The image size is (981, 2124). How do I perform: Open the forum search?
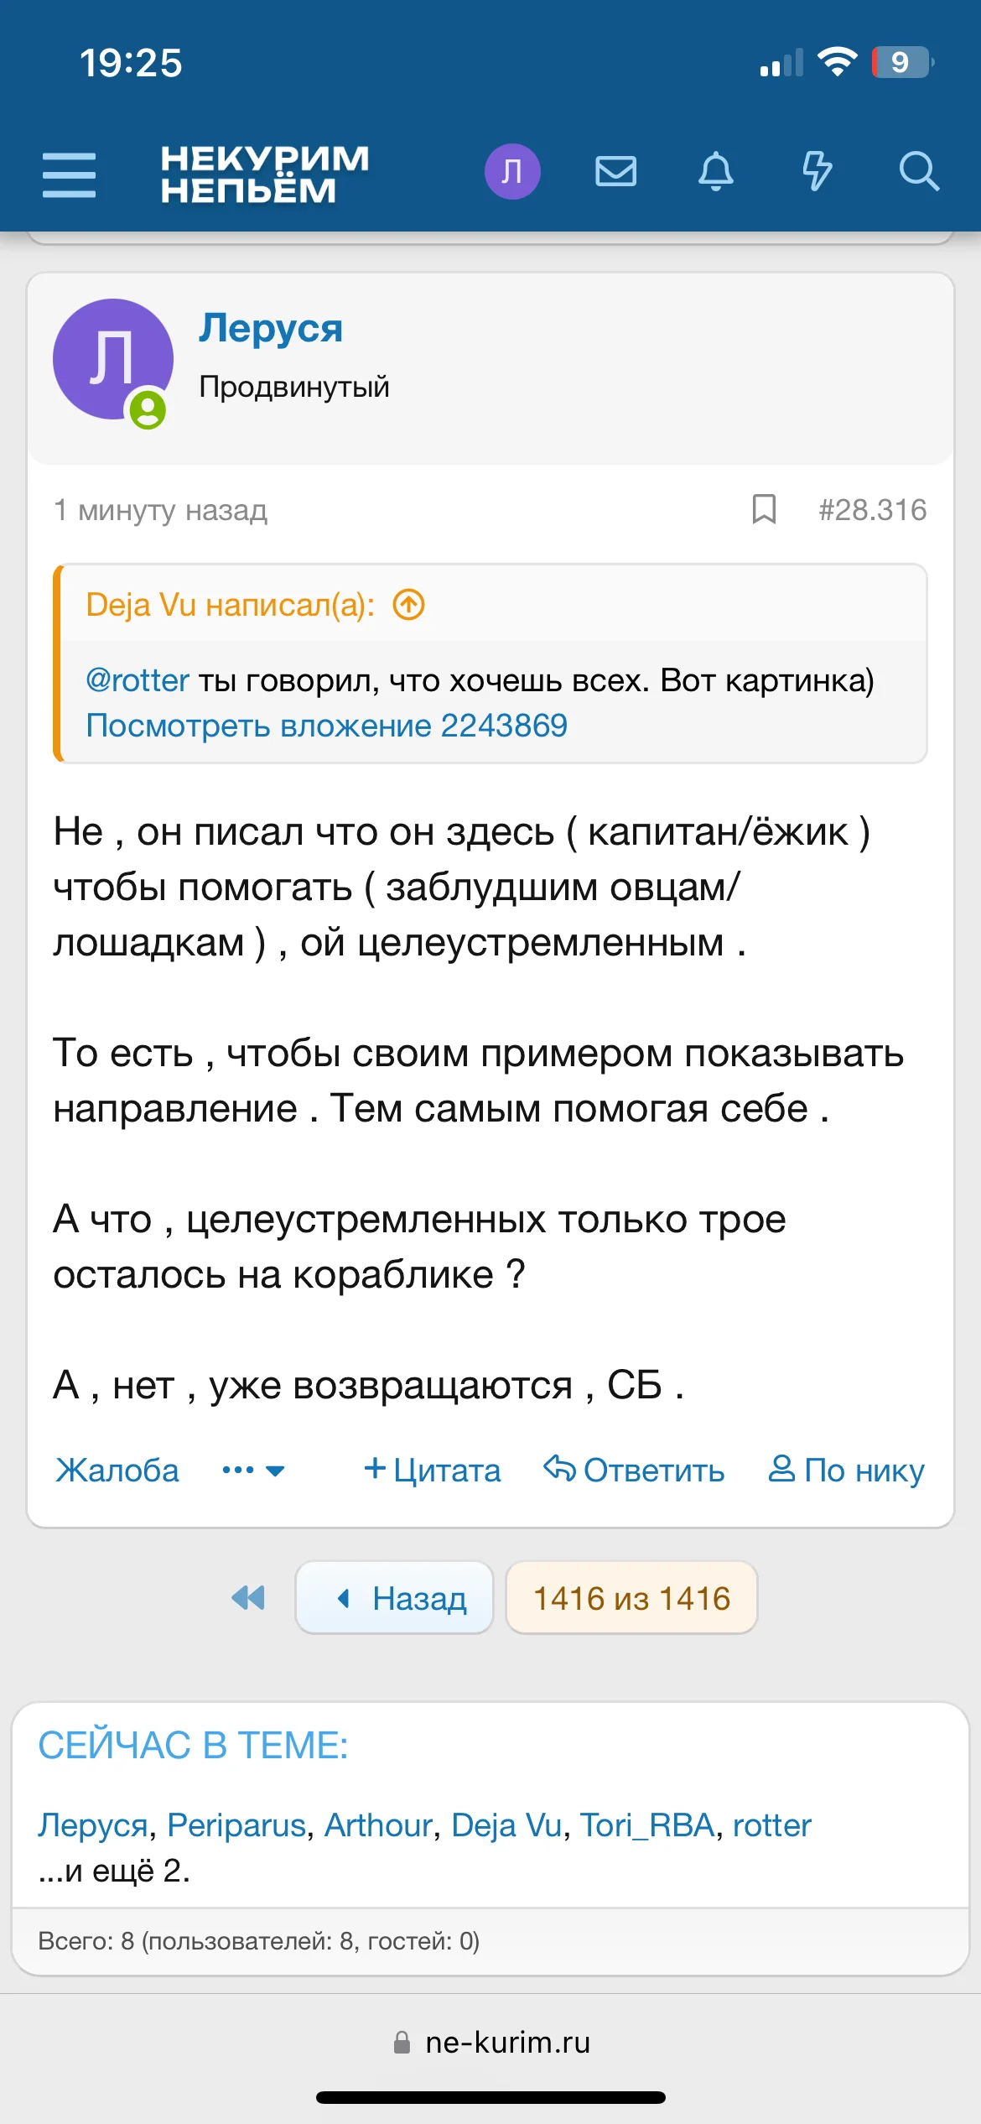coord(919,173)
